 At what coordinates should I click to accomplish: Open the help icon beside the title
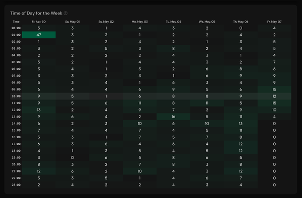click(x=65, y=13)
